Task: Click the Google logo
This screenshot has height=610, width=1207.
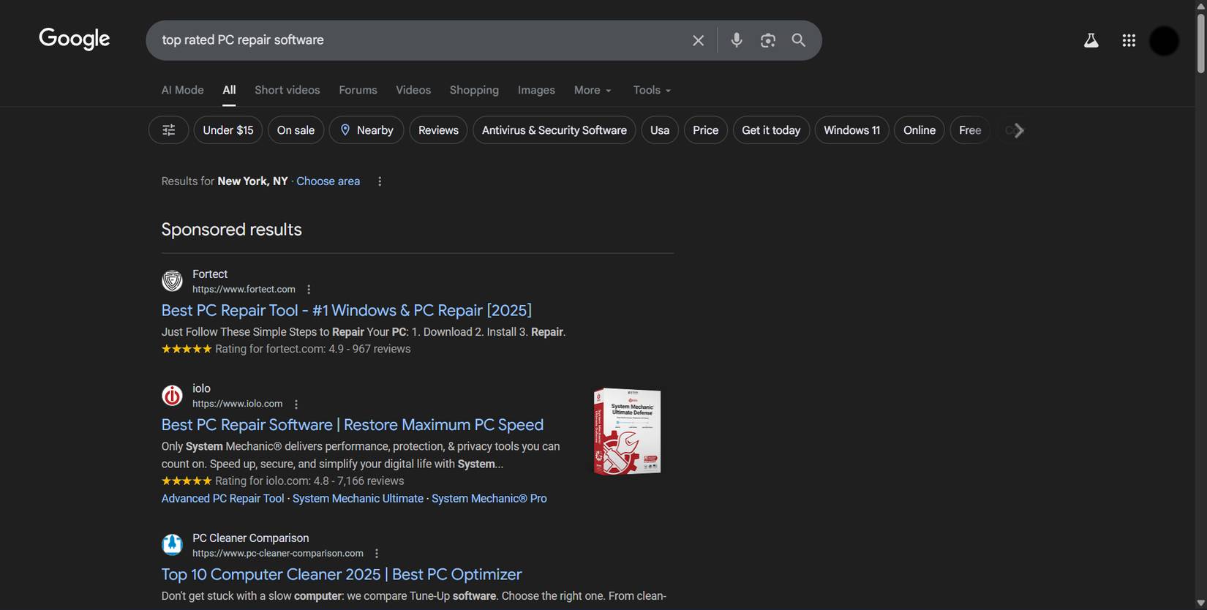Action: click(75, 39)
